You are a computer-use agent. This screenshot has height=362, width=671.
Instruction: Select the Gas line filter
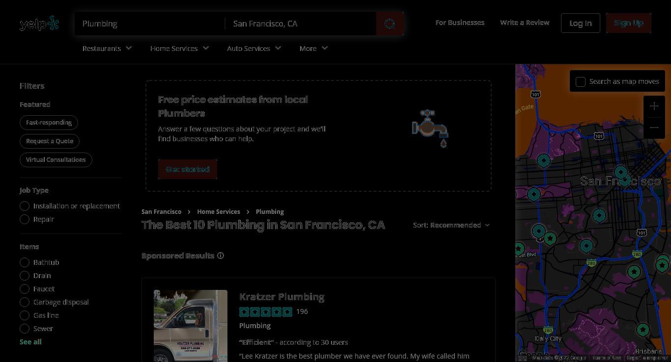[25, 315]
